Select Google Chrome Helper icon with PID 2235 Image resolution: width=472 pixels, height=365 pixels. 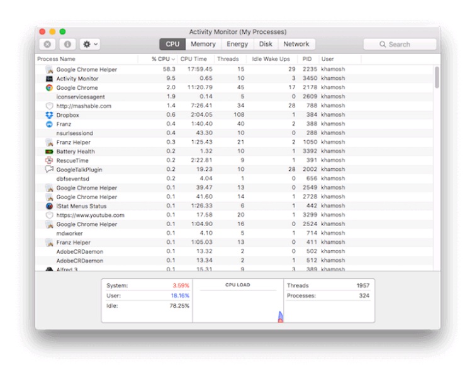[x=49, y=69]
